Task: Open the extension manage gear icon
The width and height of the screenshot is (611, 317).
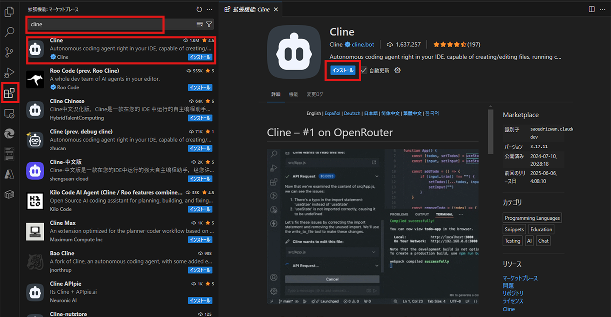Action: tap(397, 71)
